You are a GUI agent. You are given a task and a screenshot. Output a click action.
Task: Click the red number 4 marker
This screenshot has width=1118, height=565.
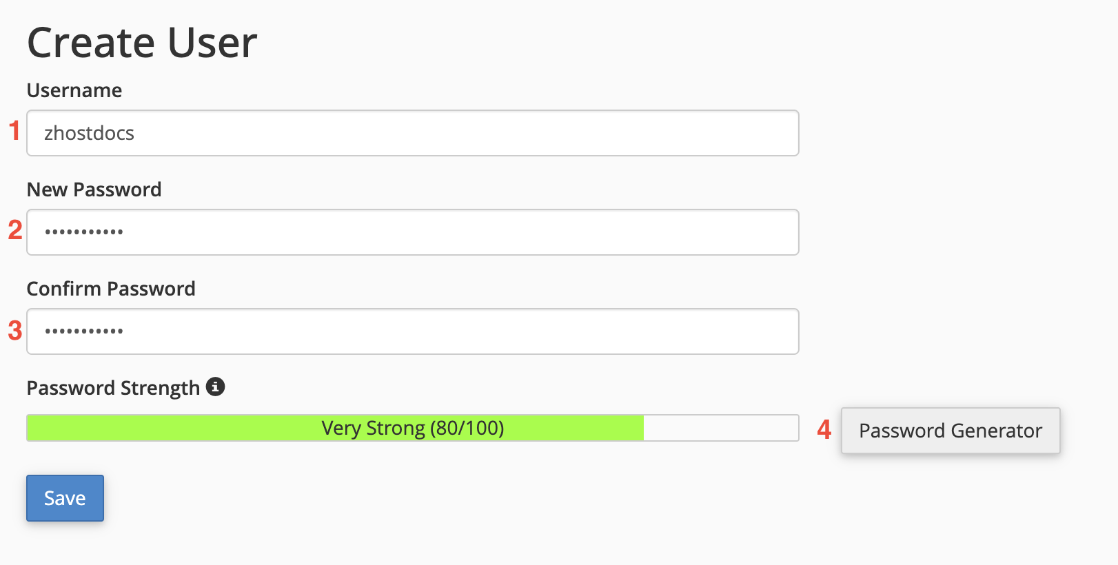pos(824,430)
